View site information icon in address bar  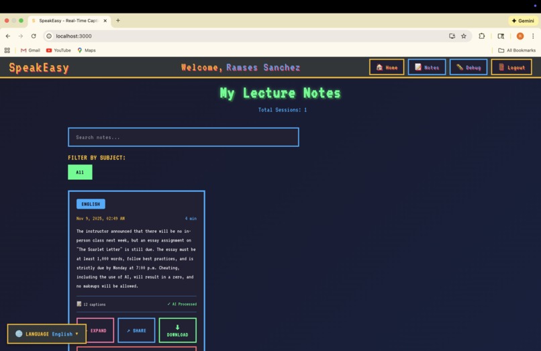click(49, 36)
